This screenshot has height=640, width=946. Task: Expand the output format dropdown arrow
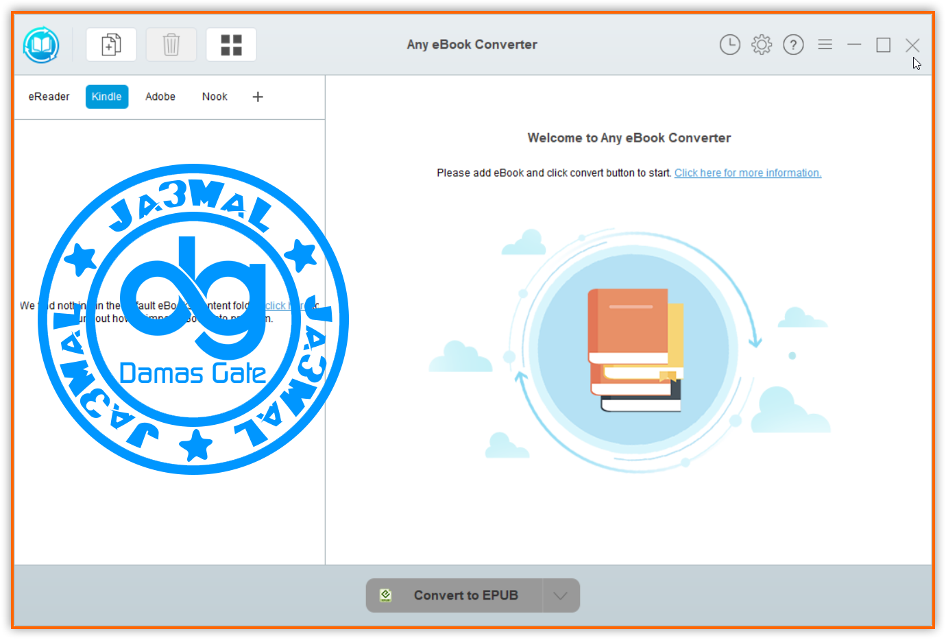pyautogui.click(x=561, y=595)
